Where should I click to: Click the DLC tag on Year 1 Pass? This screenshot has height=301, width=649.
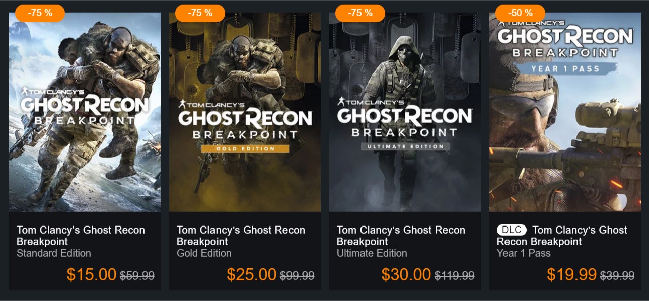[511, 230]
